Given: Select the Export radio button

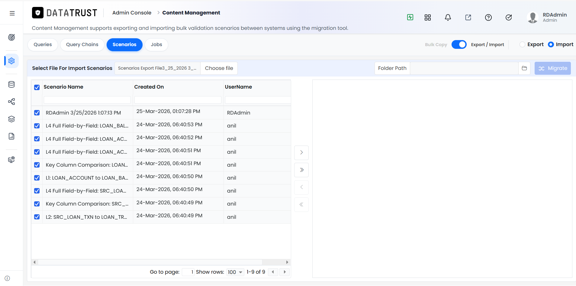Looking at the screenshot, I should point(522,45).
